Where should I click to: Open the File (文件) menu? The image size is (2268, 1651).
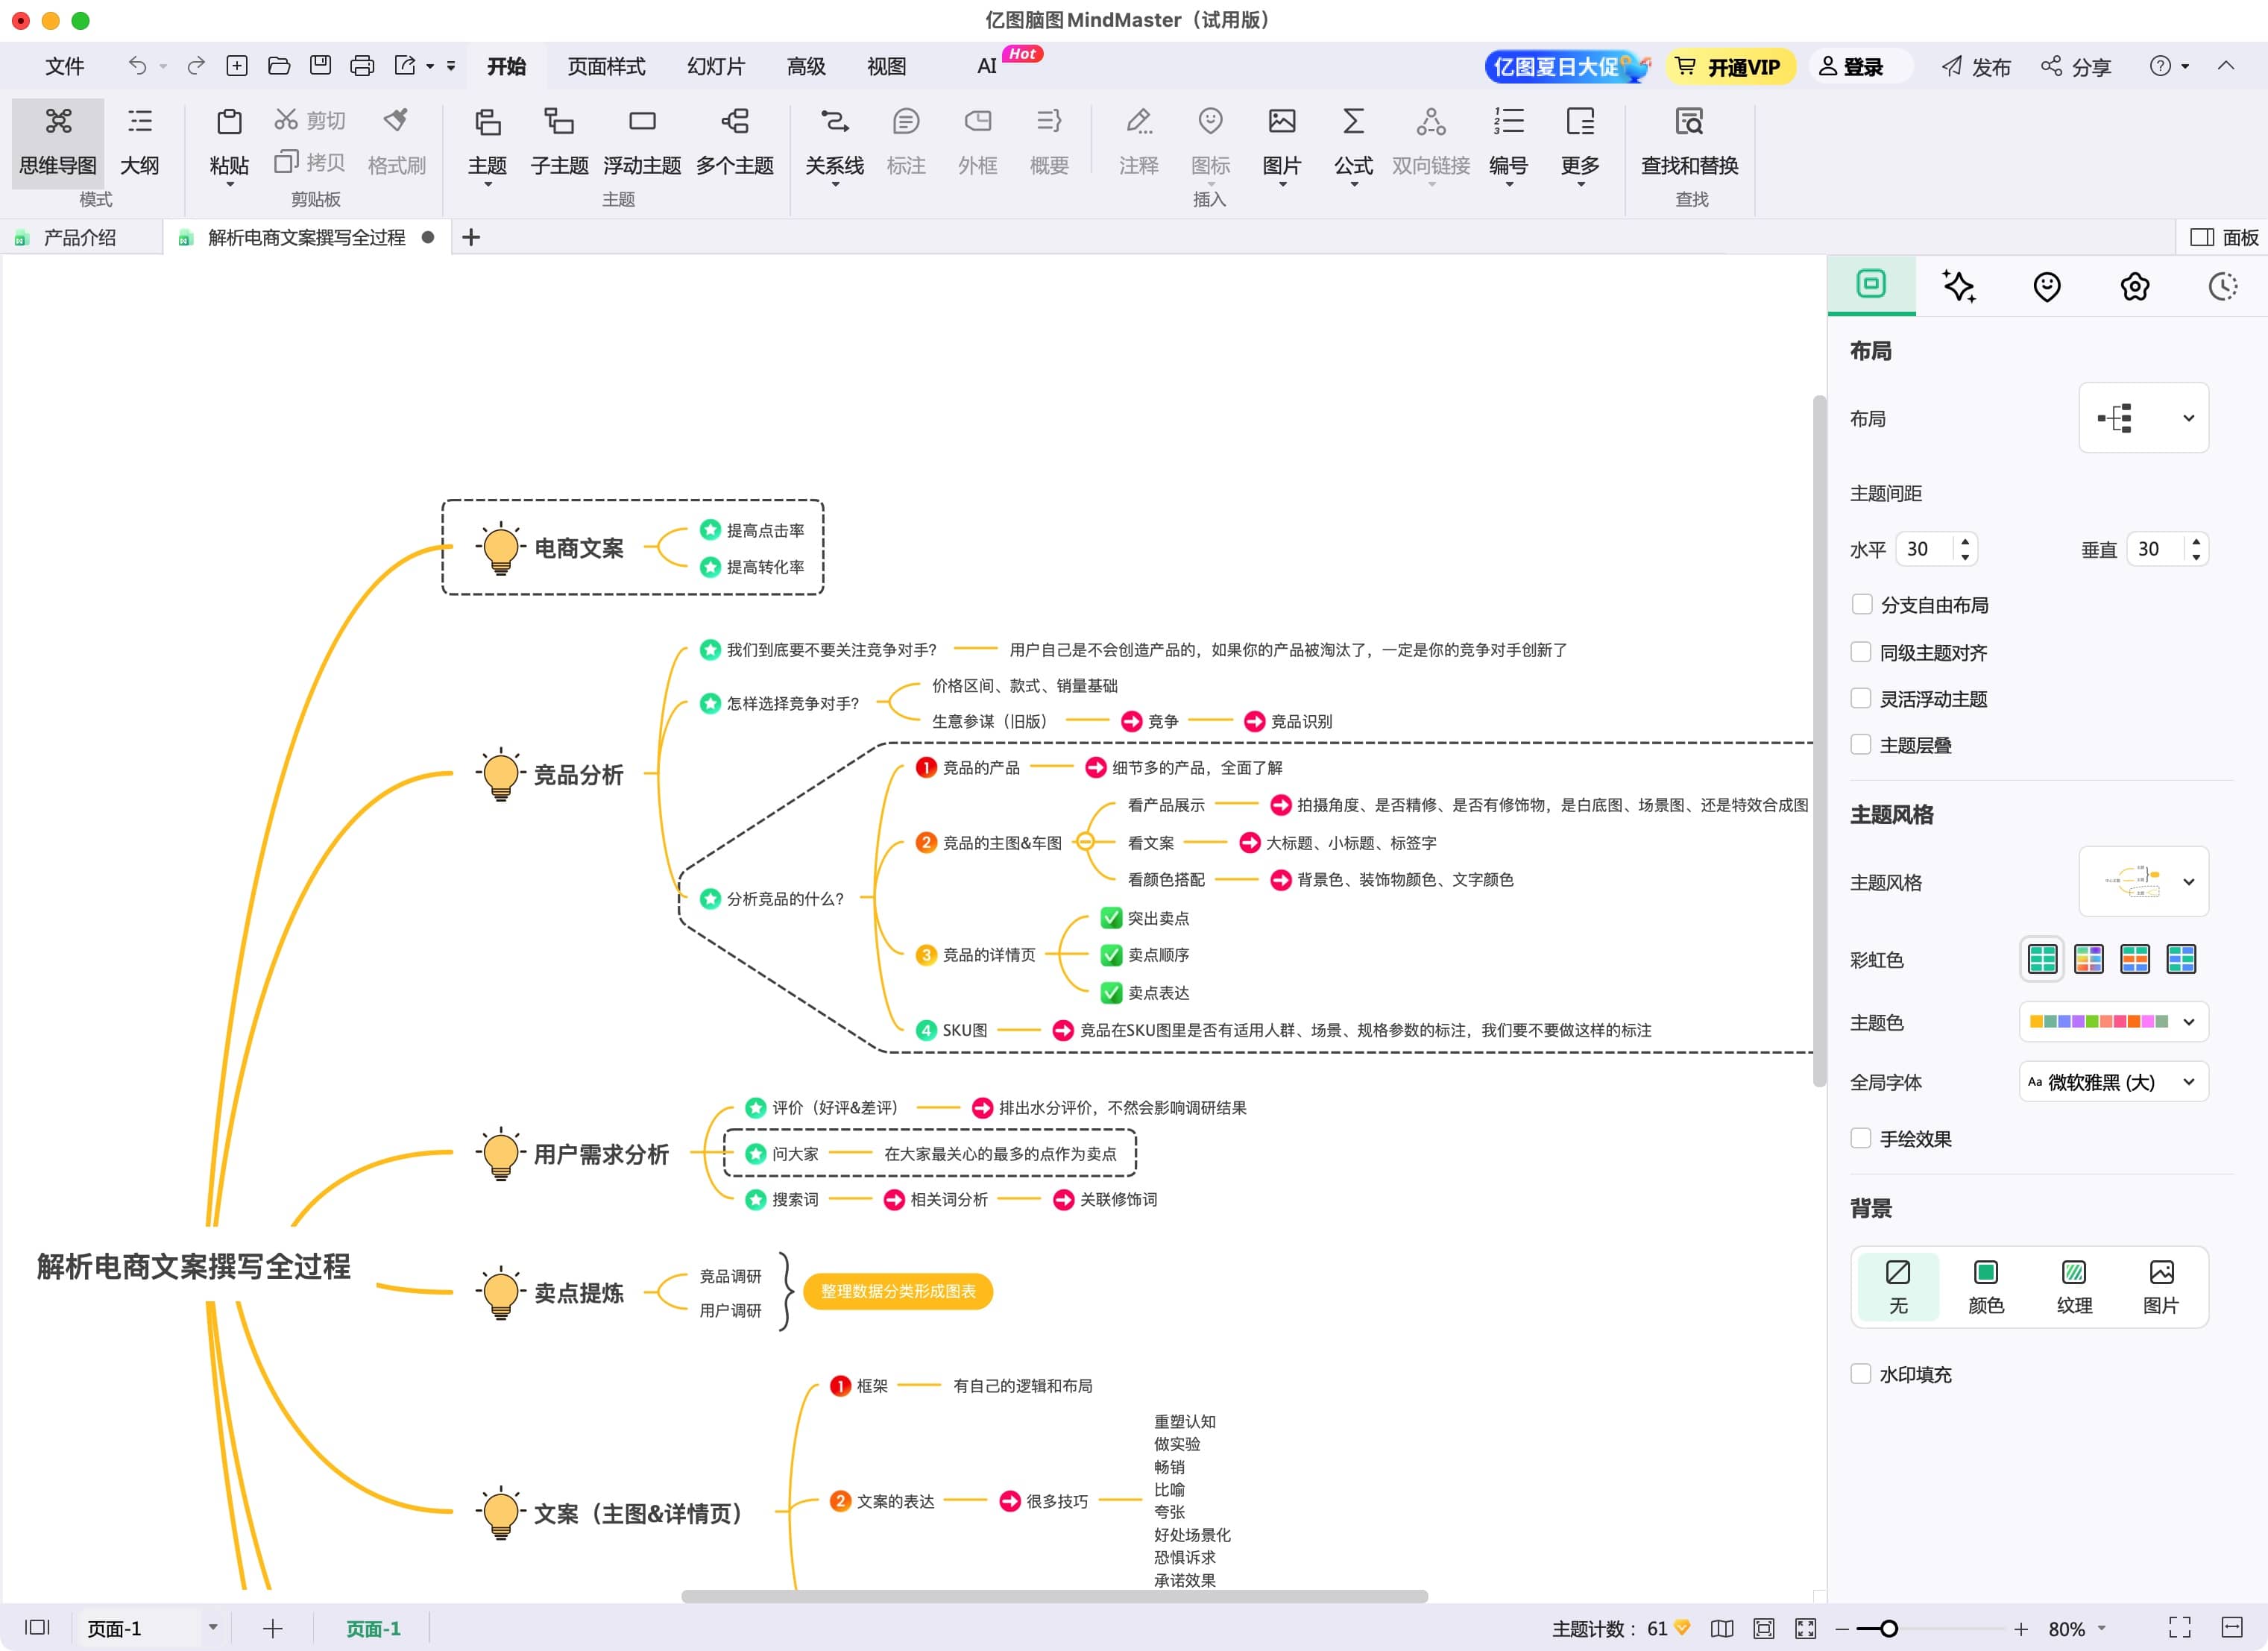point(65,66)
